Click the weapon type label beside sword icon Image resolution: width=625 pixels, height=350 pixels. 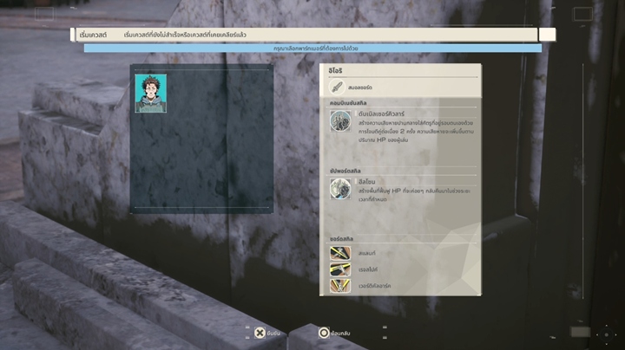(360, 87)
